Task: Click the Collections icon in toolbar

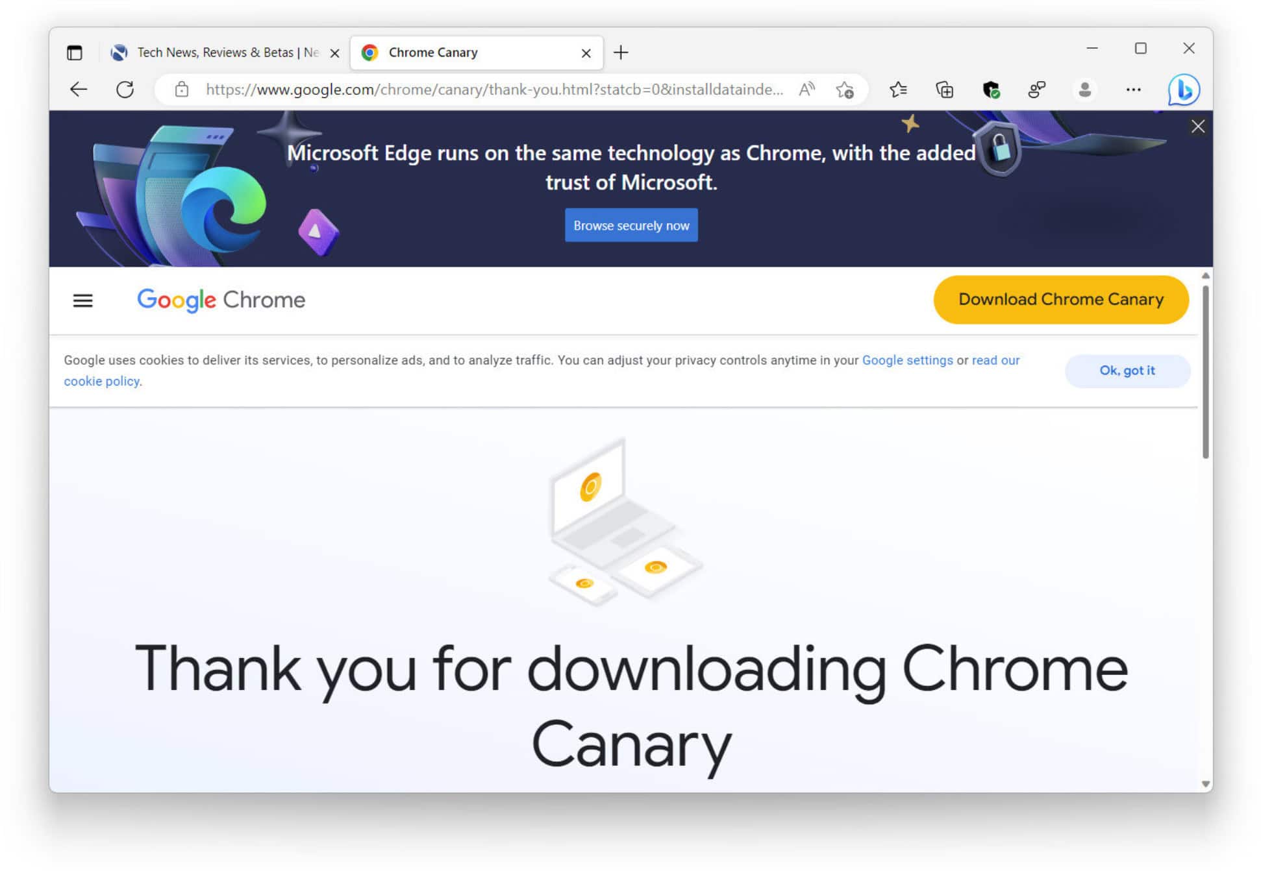Action: pos(945,89)
